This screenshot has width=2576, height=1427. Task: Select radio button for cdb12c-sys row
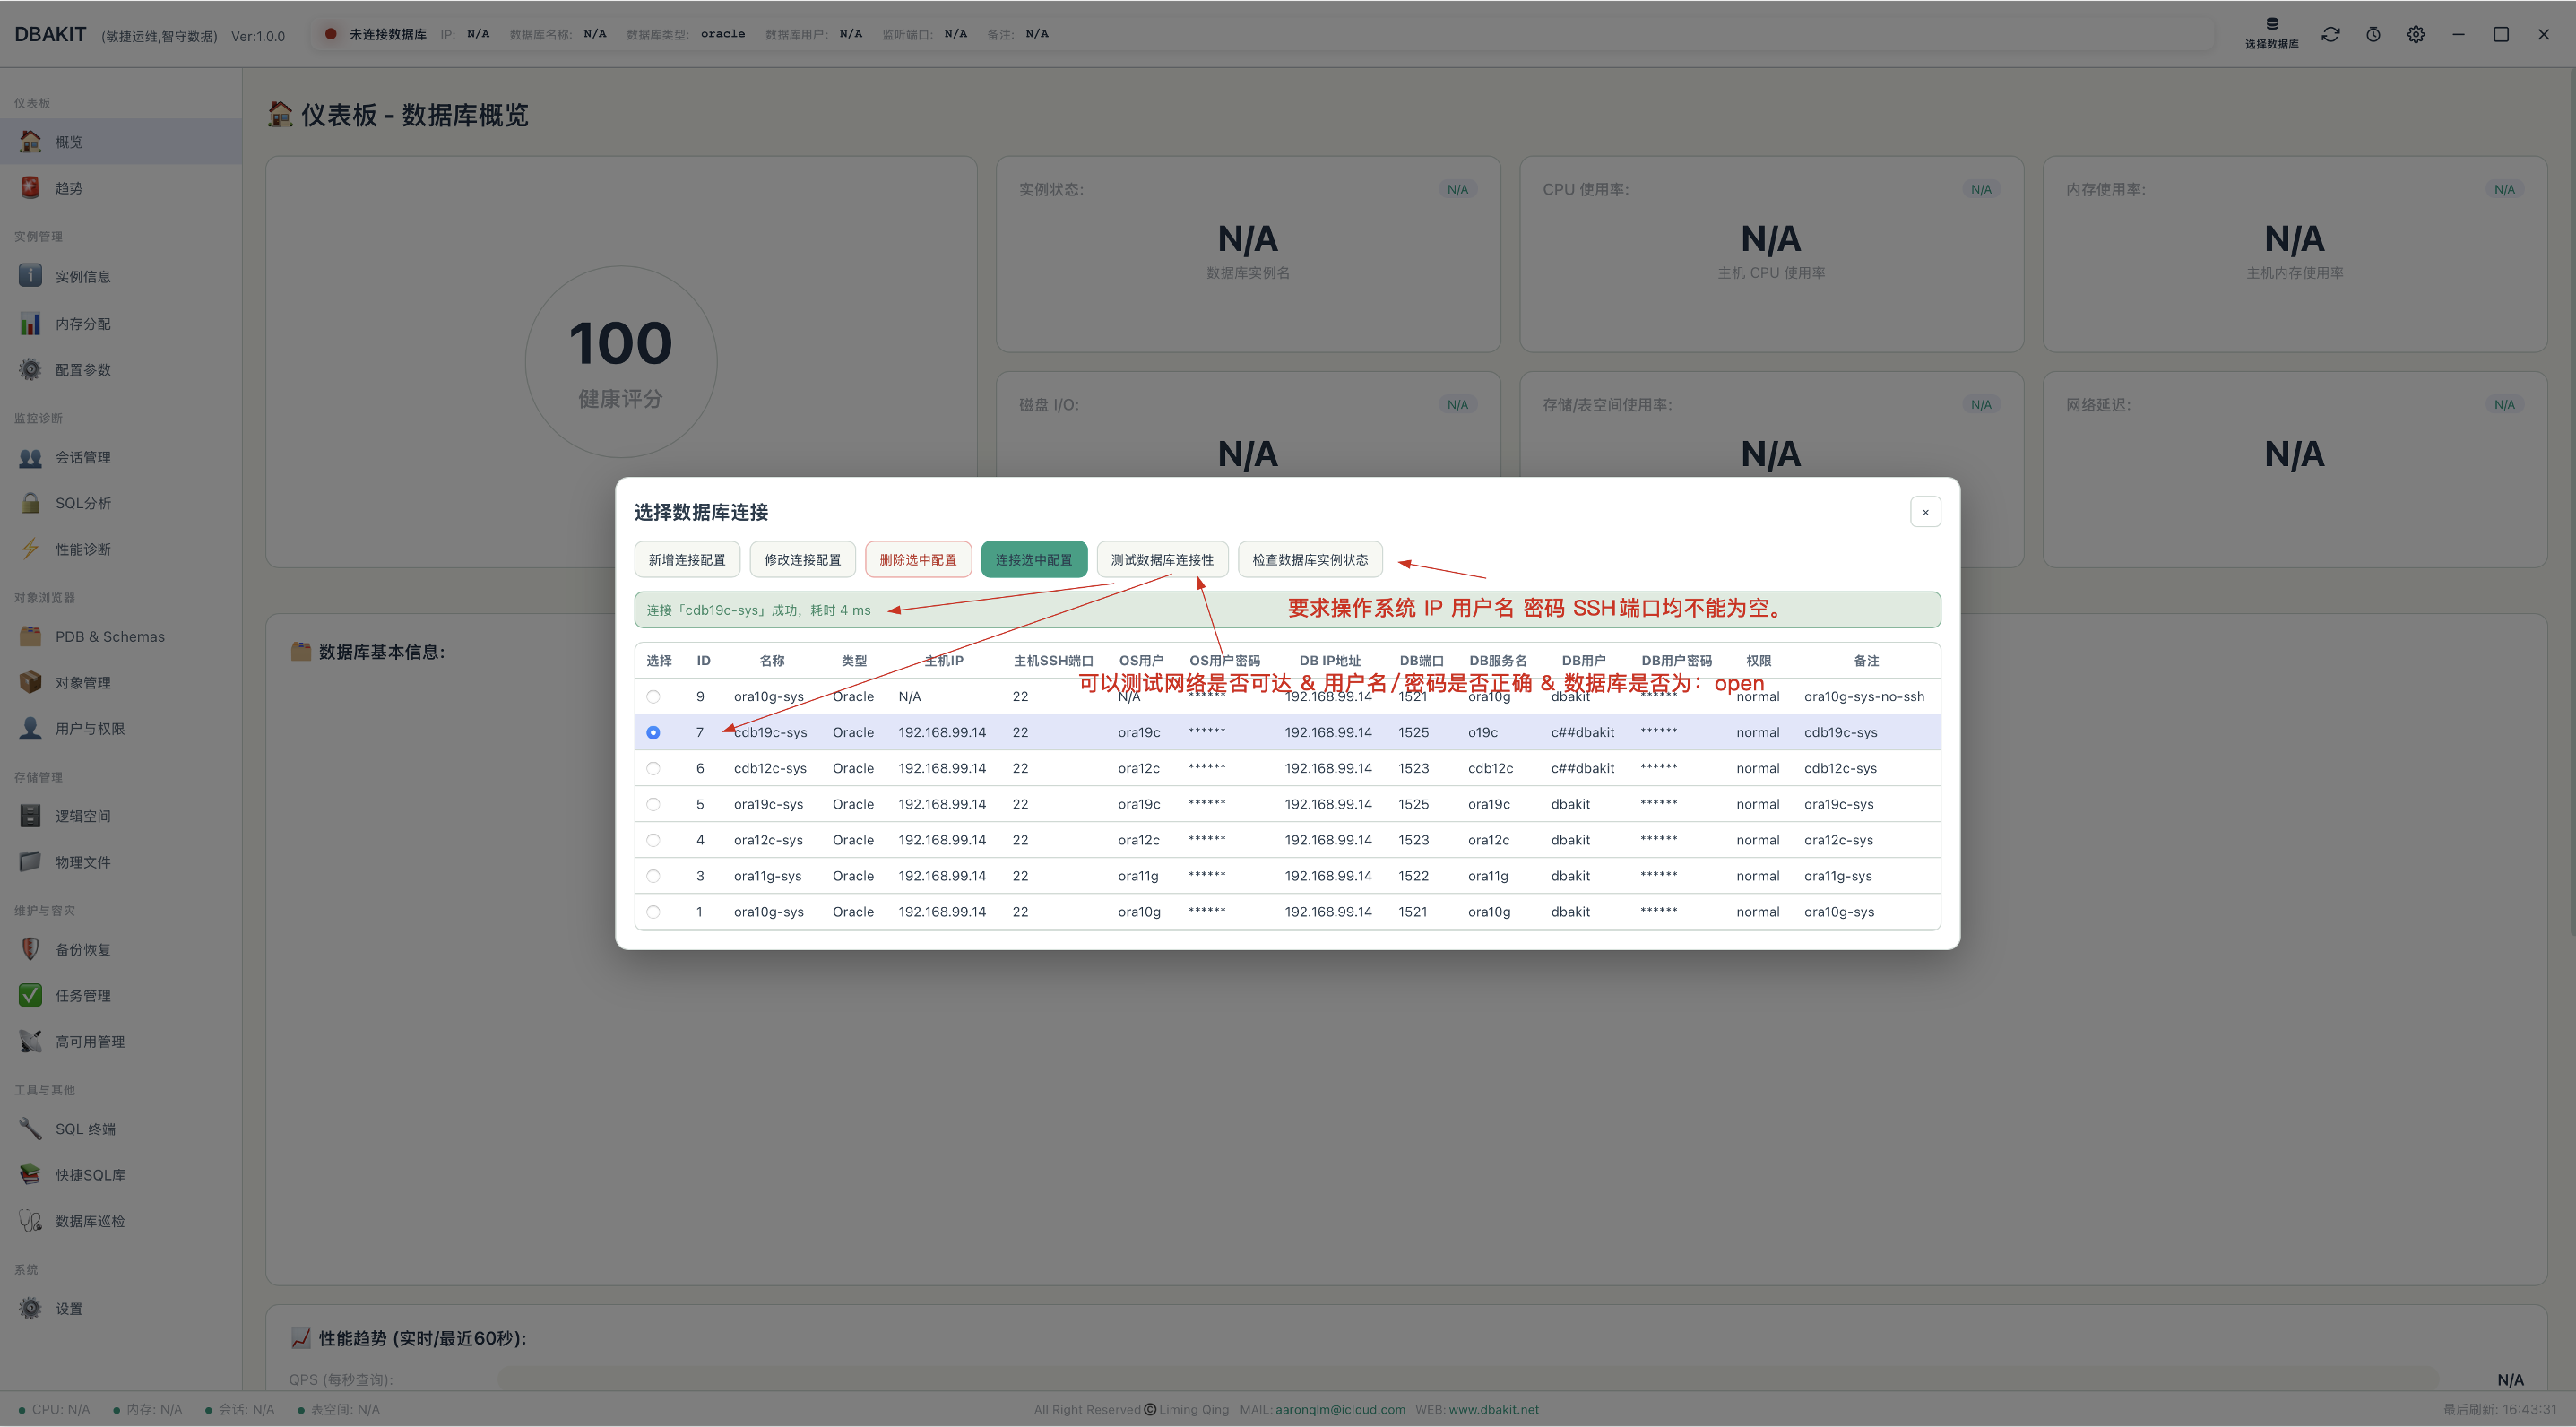pyautogui.click(x=653, y=768)
